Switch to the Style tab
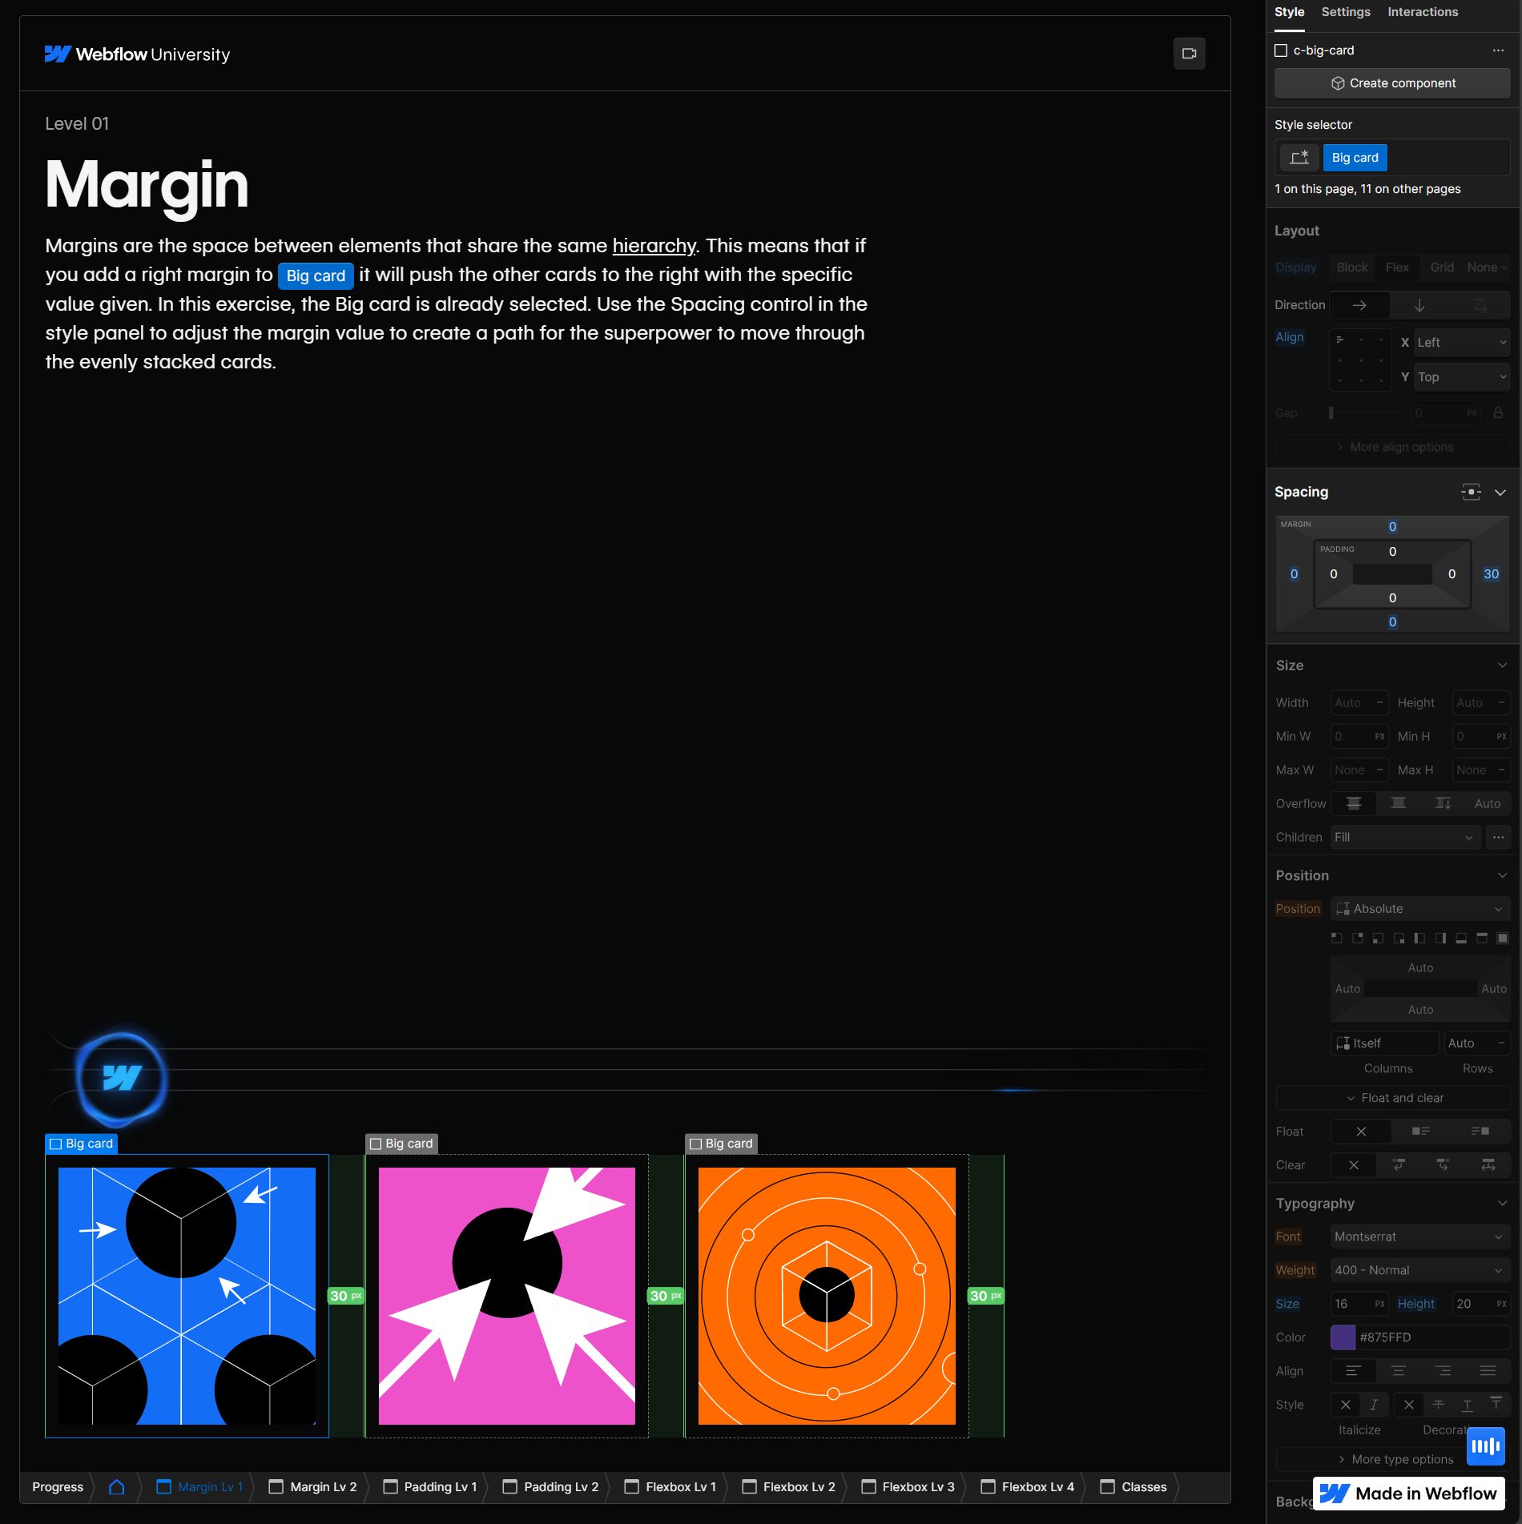 [1289, 12]
